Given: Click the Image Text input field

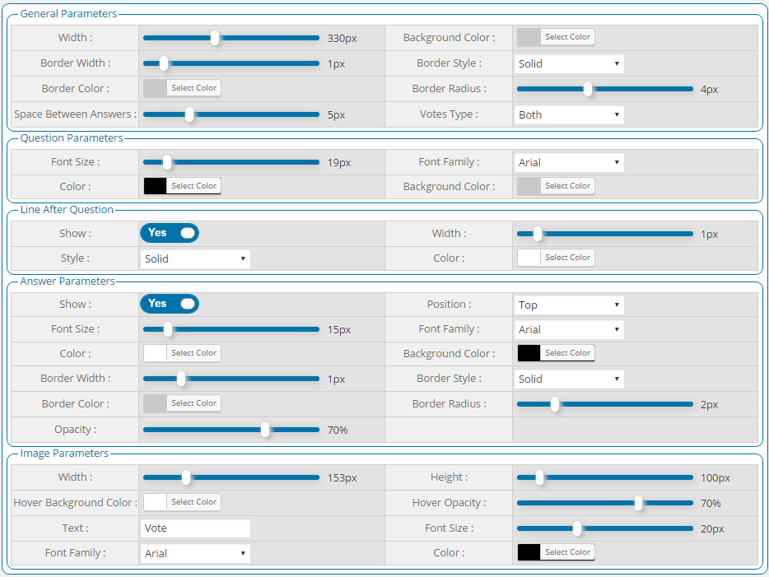Looking at the screenshot, I should coord(195,528).
